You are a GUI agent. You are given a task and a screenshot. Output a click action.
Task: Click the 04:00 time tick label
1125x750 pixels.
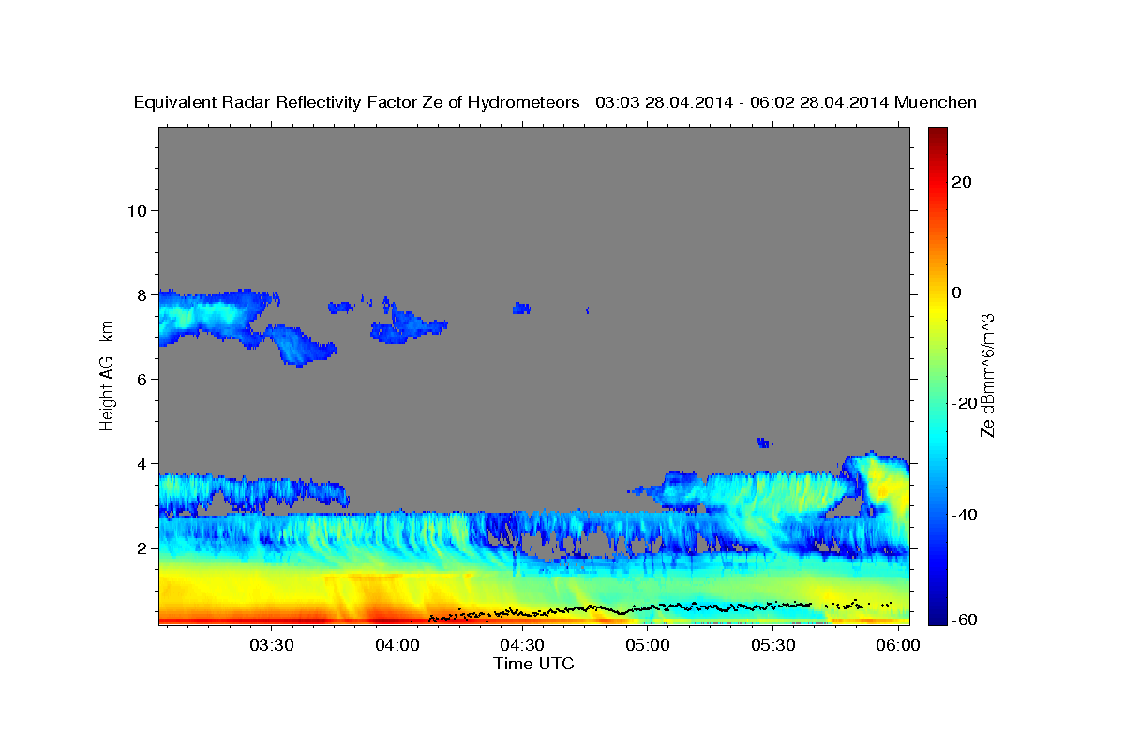pyautogui.click(x=397, y=645)
